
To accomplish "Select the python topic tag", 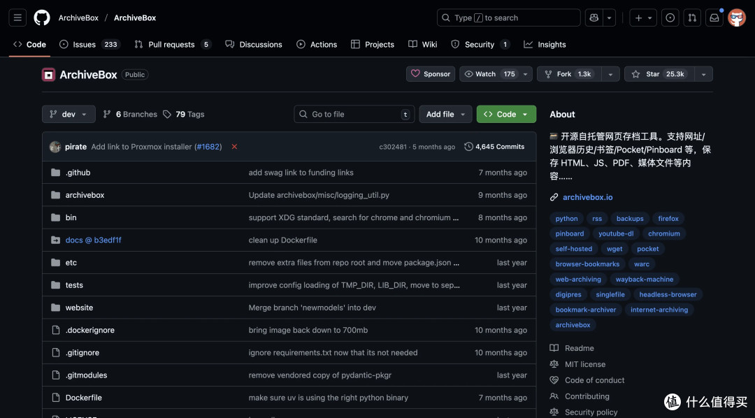I will point(566,218).
